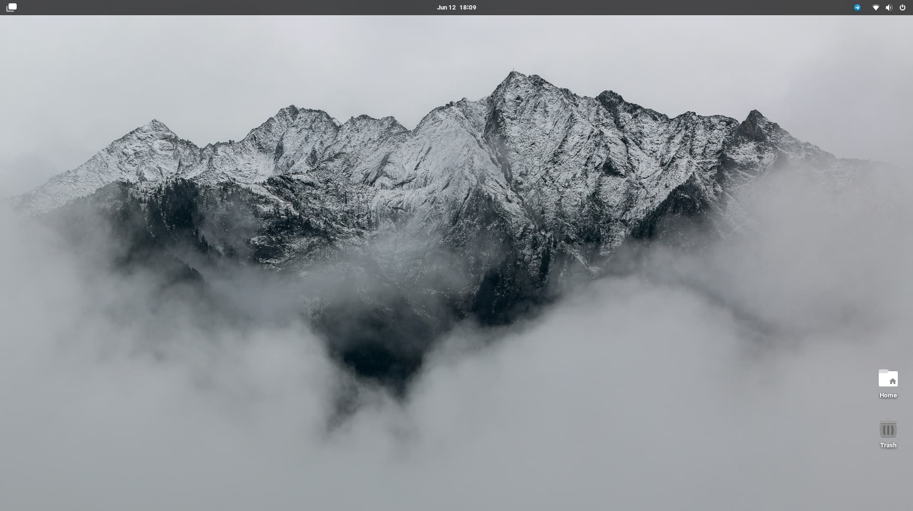Click the date and time clock
The width and height of the screenshot is (913, 511).
tap(456, 7)
